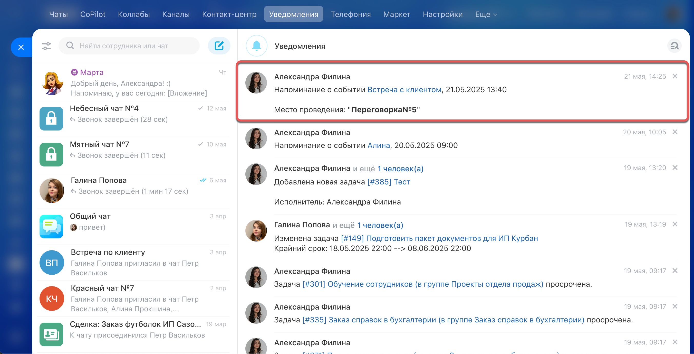This screenshot has width=694, height=354.
Task: Click the chat filter sliders icon
Action: tap(47, 46)
